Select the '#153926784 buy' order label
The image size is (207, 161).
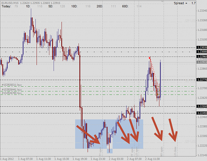pos(12,93)
